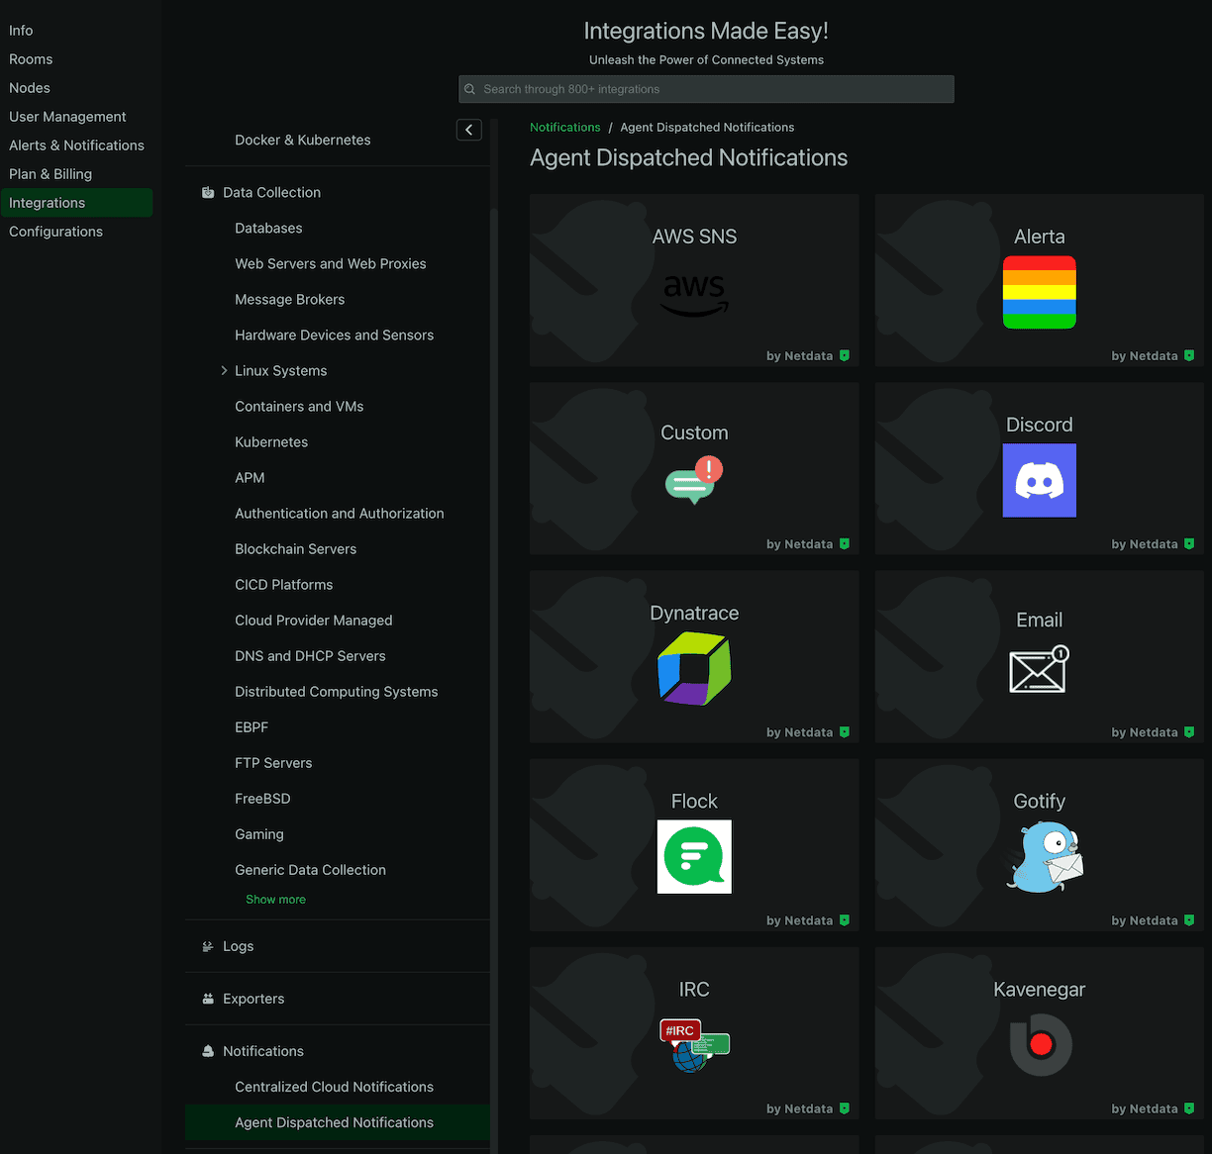Open the Alerta rainbow flag icon
Screen dimensions: 1212x1154
click(x=1039, y=292)
